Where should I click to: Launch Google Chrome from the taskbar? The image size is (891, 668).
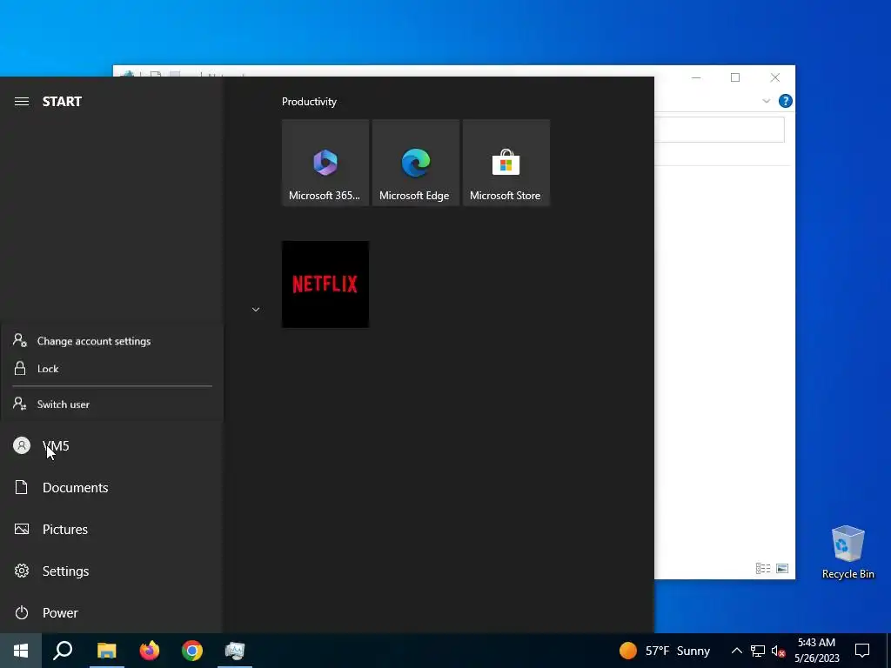pyautogui.click(x=192, y=651)
